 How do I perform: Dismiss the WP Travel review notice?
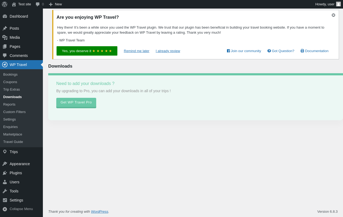333,15
